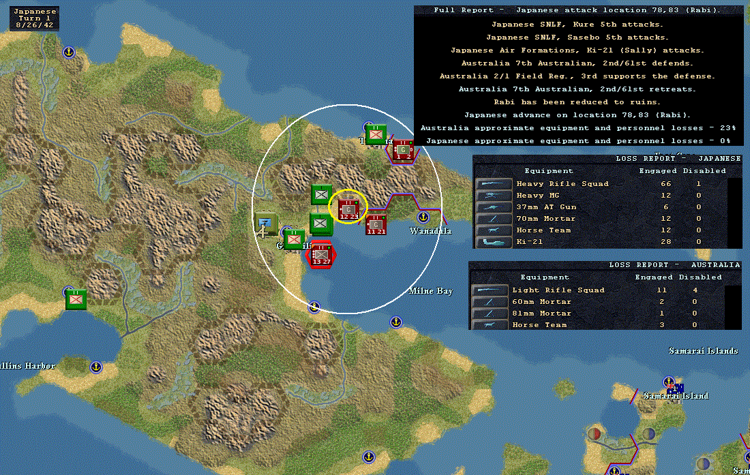Click the Mullins Harbor map label
The image size is (750, 475).
[x=27, y=366]
